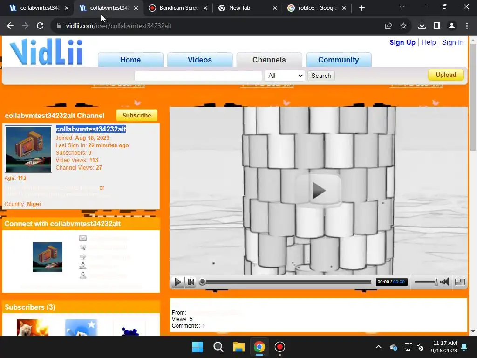Open taskbar clock and date
The height and width of the screenshot is (358, 477).
444,347
